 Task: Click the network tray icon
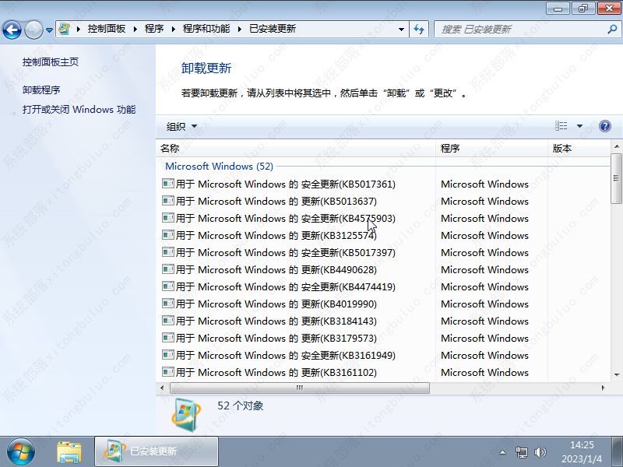point(522,451)
